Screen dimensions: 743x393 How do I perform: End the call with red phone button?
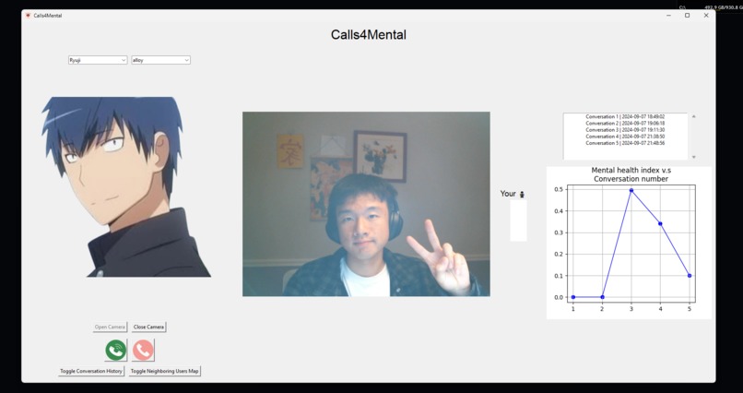point(143,351)
